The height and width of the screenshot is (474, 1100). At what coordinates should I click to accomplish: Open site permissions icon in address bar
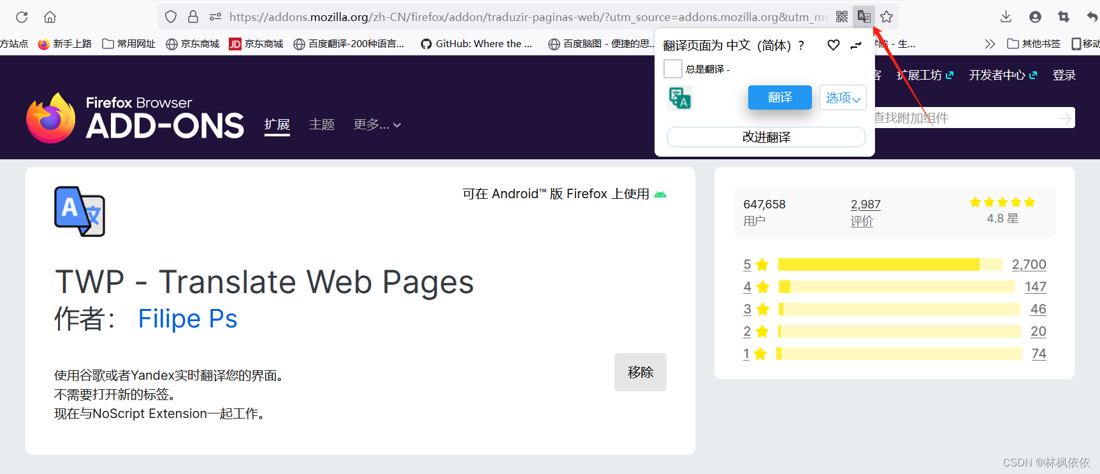point(215,17)
